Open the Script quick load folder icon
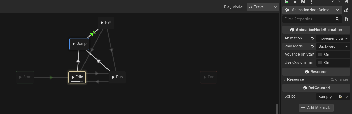 pos(340,97)
